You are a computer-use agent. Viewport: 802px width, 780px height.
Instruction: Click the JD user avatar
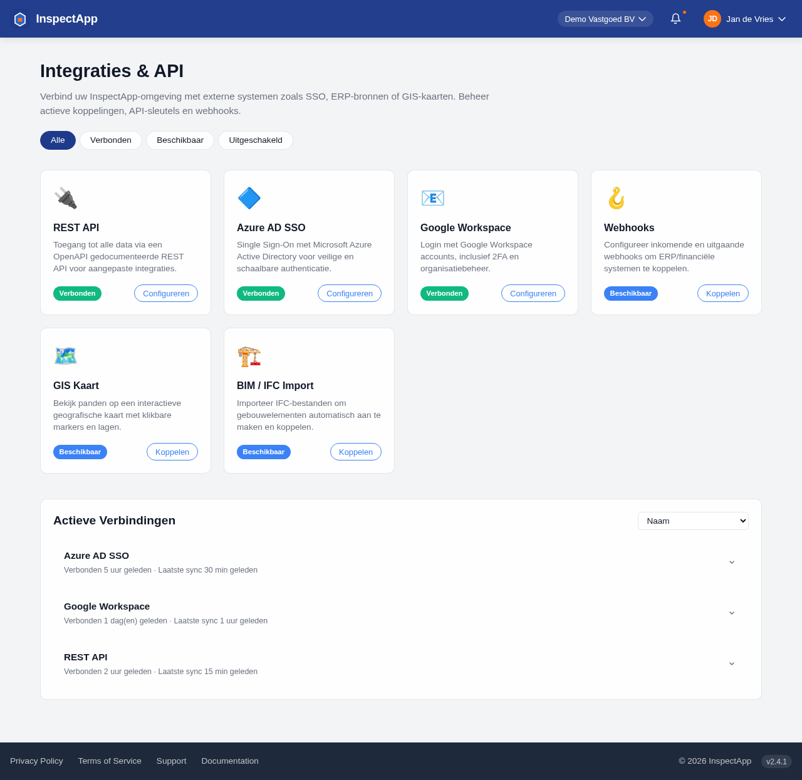pyautogui.click(x=712, y=19)
